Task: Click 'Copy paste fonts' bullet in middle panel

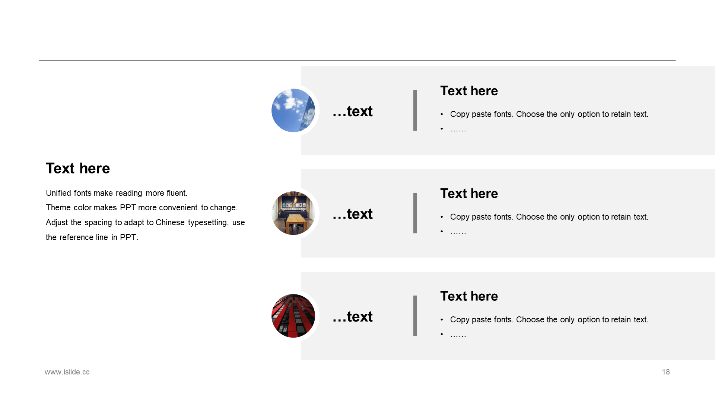Action: [549, 217]
